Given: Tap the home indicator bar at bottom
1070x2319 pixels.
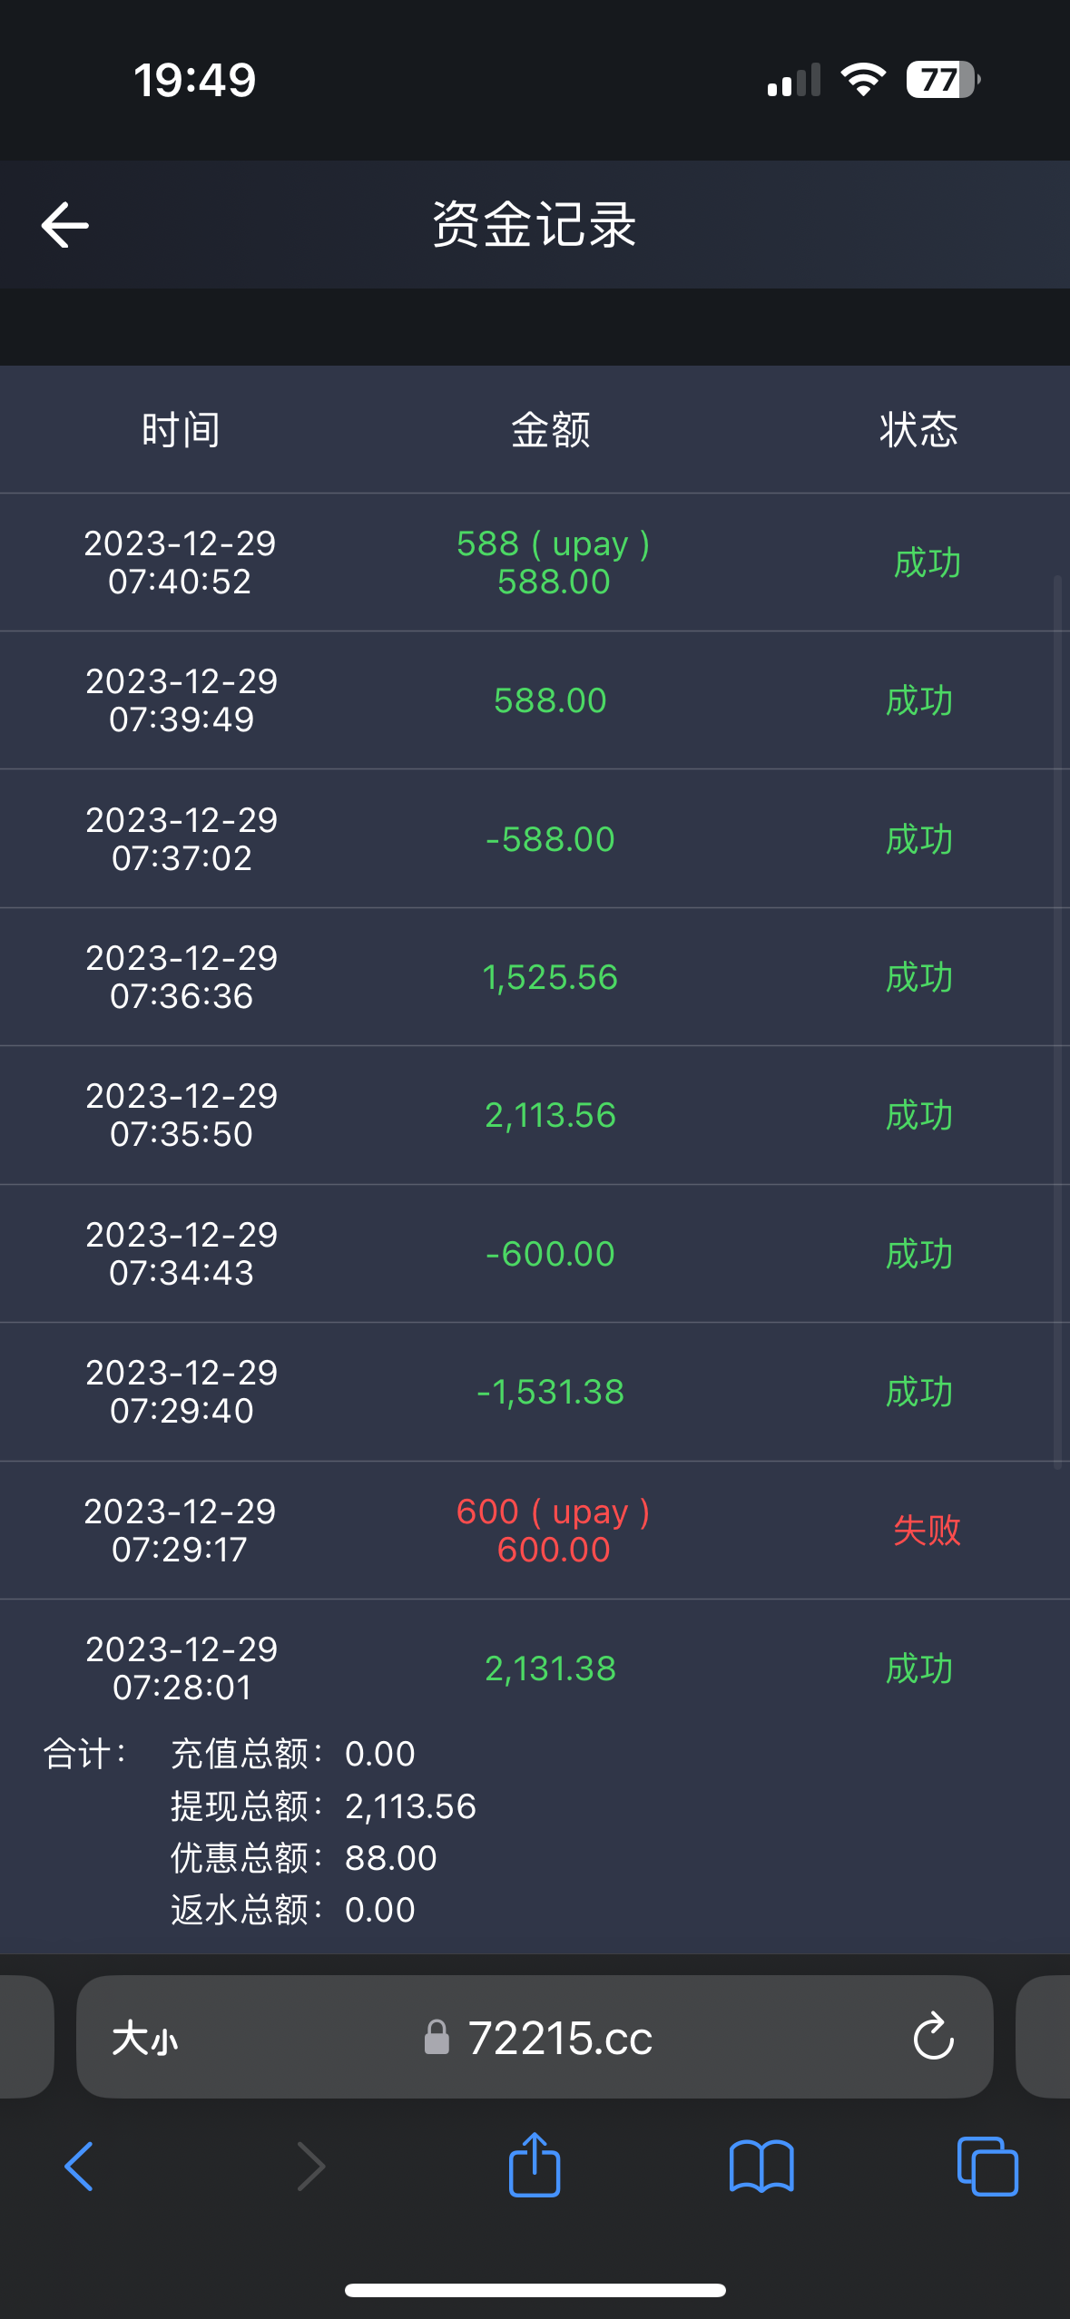Looking at the screenshot, I should (x=535, y=2290).
